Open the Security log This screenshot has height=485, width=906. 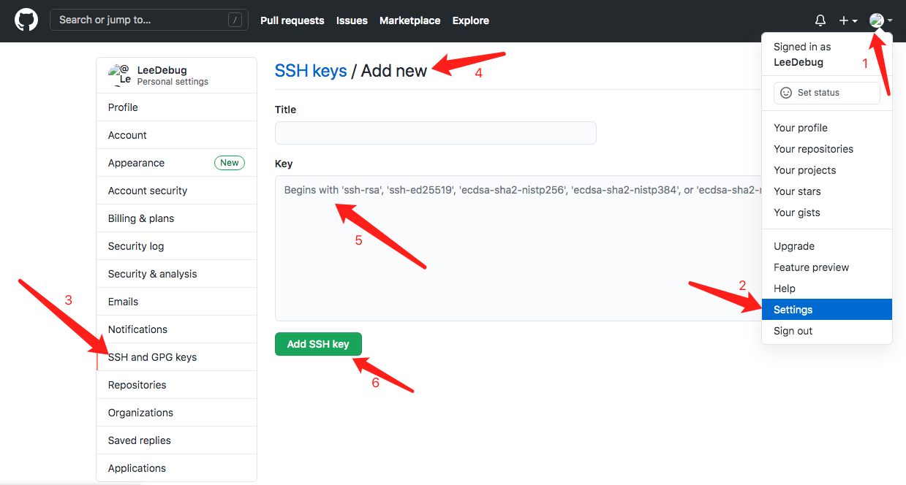[176, 246]
